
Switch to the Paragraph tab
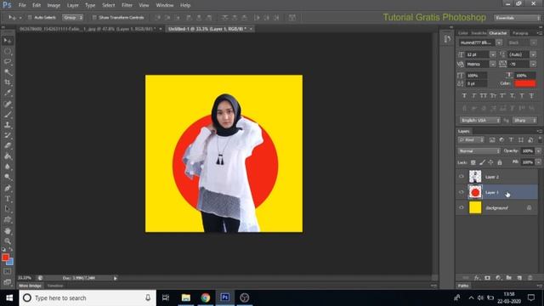(520, 33)
